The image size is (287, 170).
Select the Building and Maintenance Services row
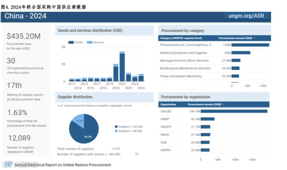click(215, 68)
